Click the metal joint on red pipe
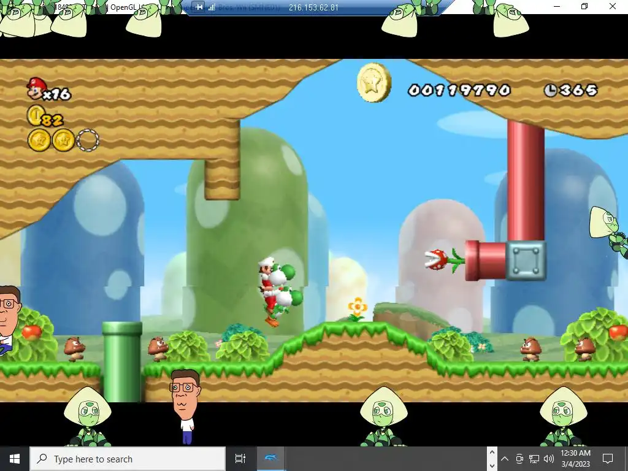 tap(526, 260)
